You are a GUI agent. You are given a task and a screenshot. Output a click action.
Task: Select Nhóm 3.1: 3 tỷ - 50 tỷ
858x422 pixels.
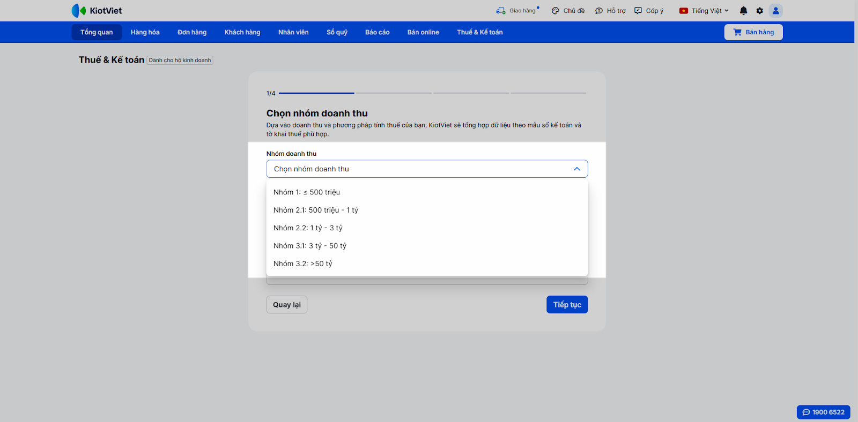(427, 246)
